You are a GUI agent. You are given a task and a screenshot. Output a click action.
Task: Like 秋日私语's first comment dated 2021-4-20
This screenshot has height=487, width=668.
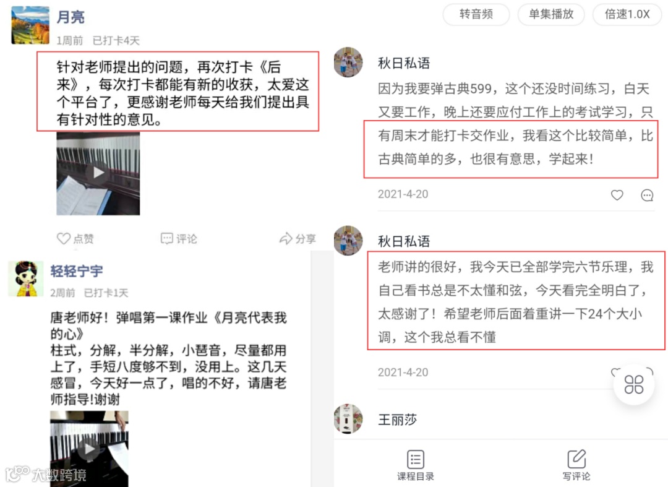617,195
